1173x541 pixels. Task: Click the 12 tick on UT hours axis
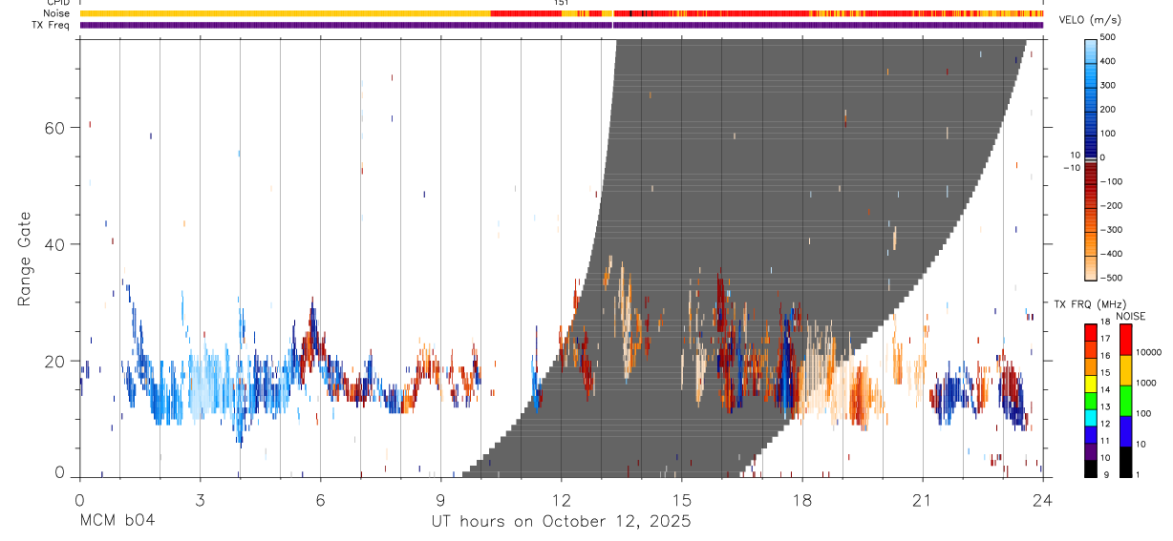pos(561,500)
